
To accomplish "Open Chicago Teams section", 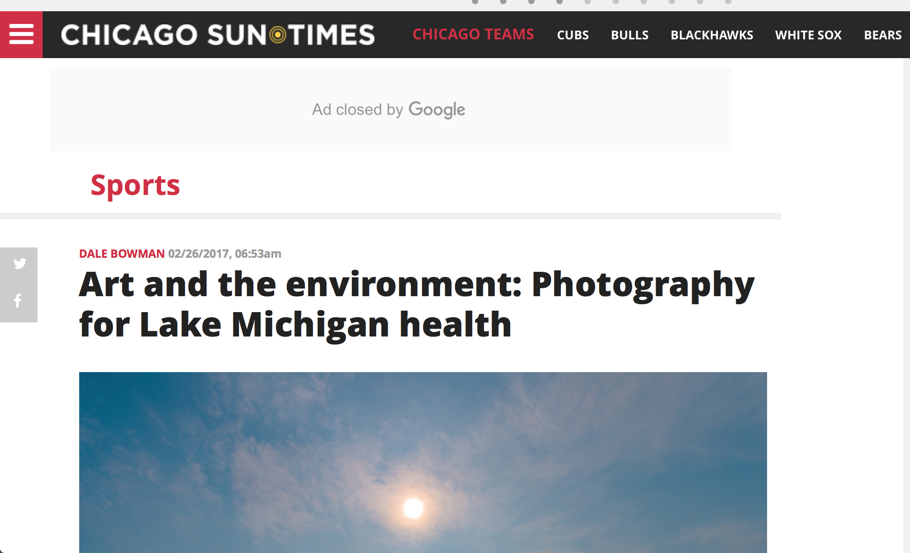I will click(473, 35).
